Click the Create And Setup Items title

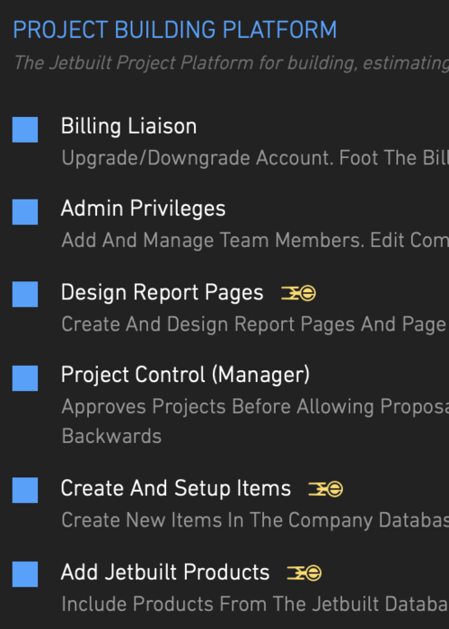coord(176,488)
